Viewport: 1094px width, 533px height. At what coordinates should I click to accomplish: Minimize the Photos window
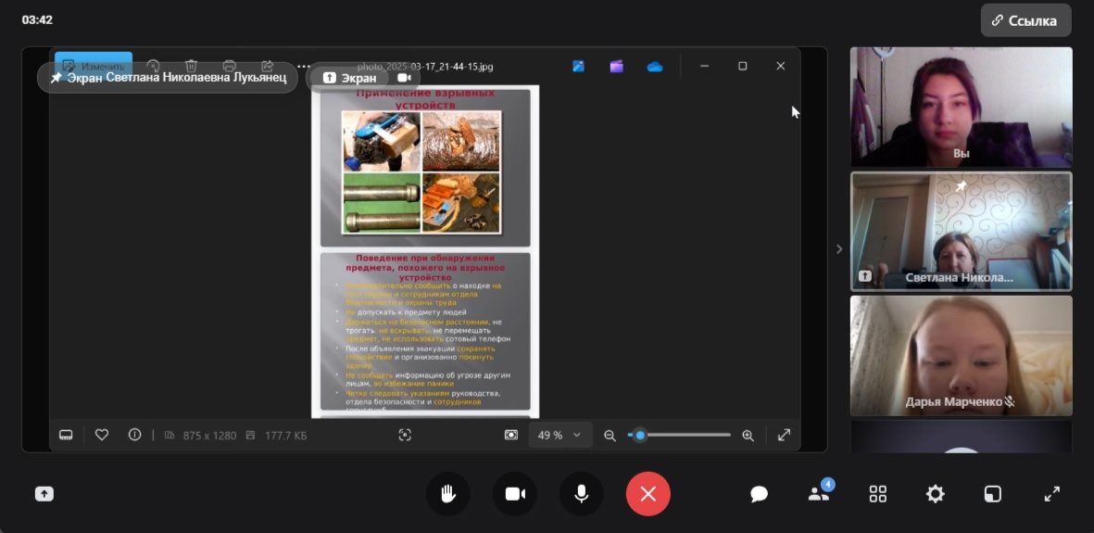705,66
